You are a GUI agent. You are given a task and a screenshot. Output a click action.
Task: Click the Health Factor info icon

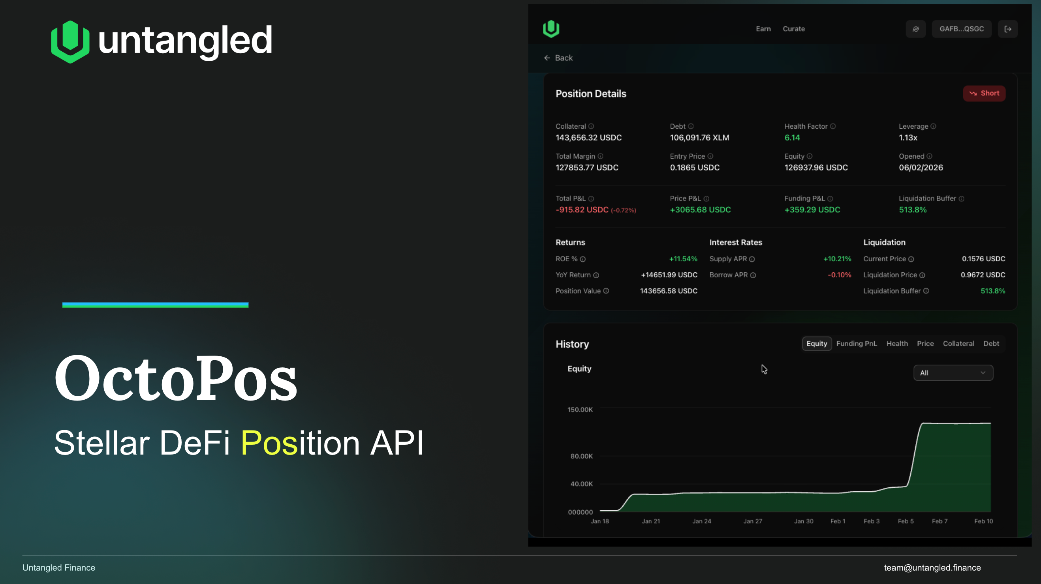click(833, 126)
